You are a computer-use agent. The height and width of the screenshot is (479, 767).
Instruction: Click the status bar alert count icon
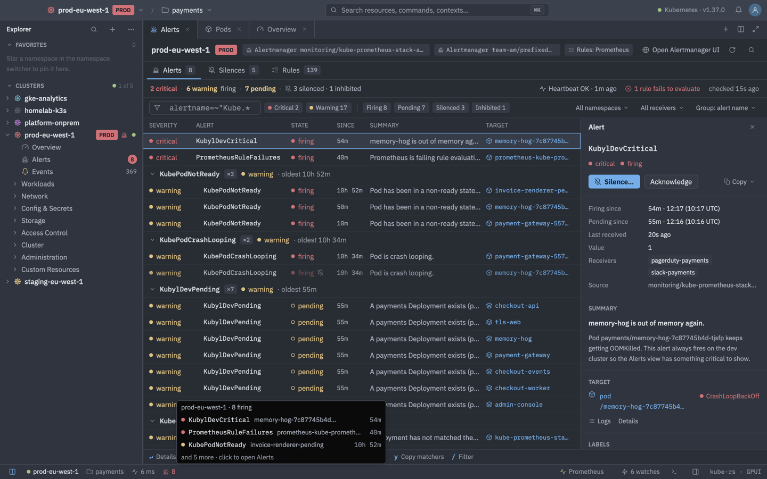(x=169, y=472)
